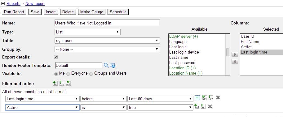Select Last login in Available list
Screen dimensions: 283x117
(x=197, y=47)
